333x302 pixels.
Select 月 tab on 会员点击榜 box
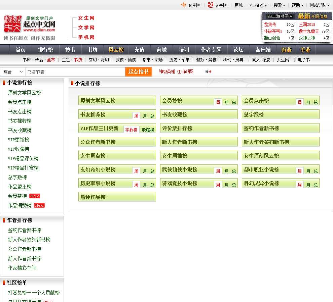[308, 102]
